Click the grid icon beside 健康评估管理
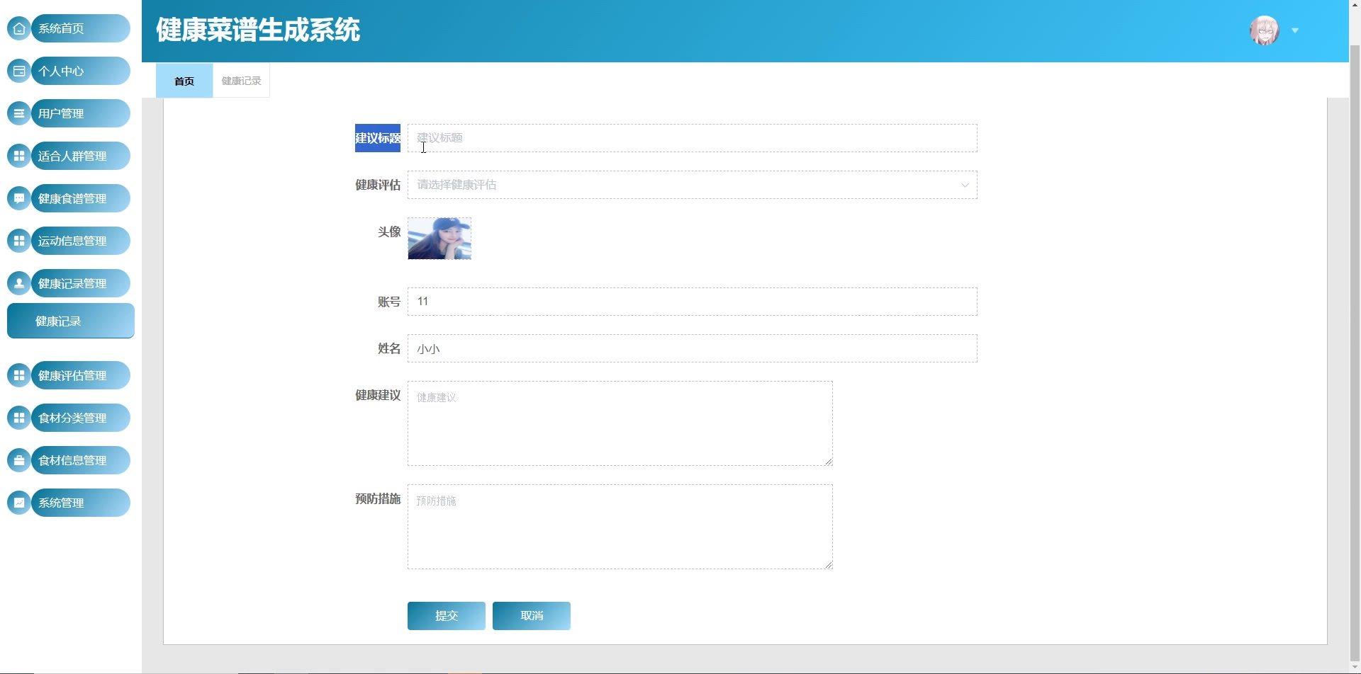The width and height of the screenshot is (1361, 674). pyautogui.click(x=19, y=375)
